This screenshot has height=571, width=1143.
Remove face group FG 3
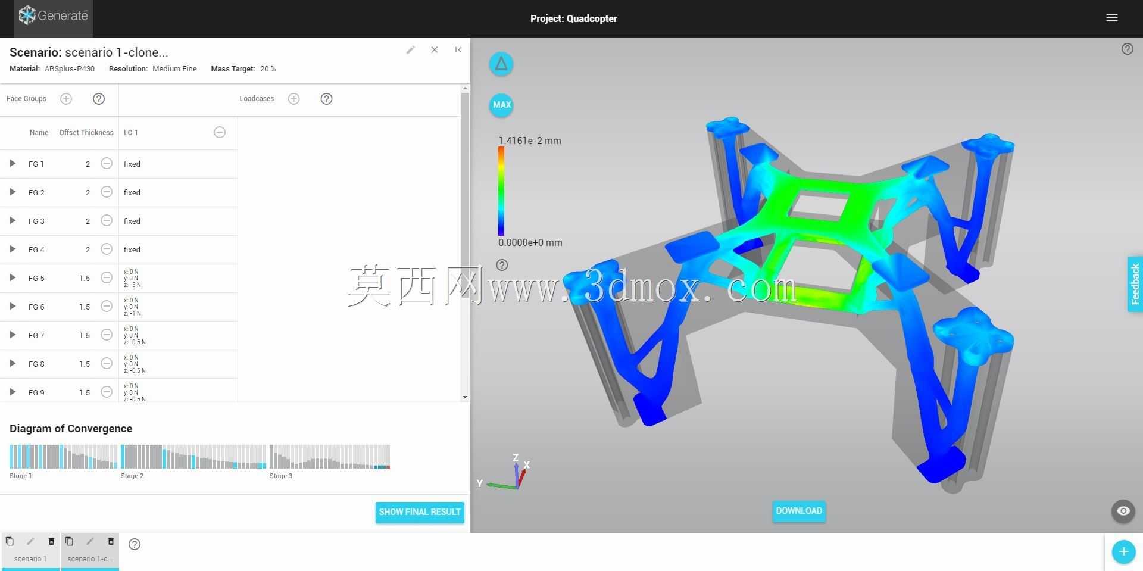pos(107,220)
